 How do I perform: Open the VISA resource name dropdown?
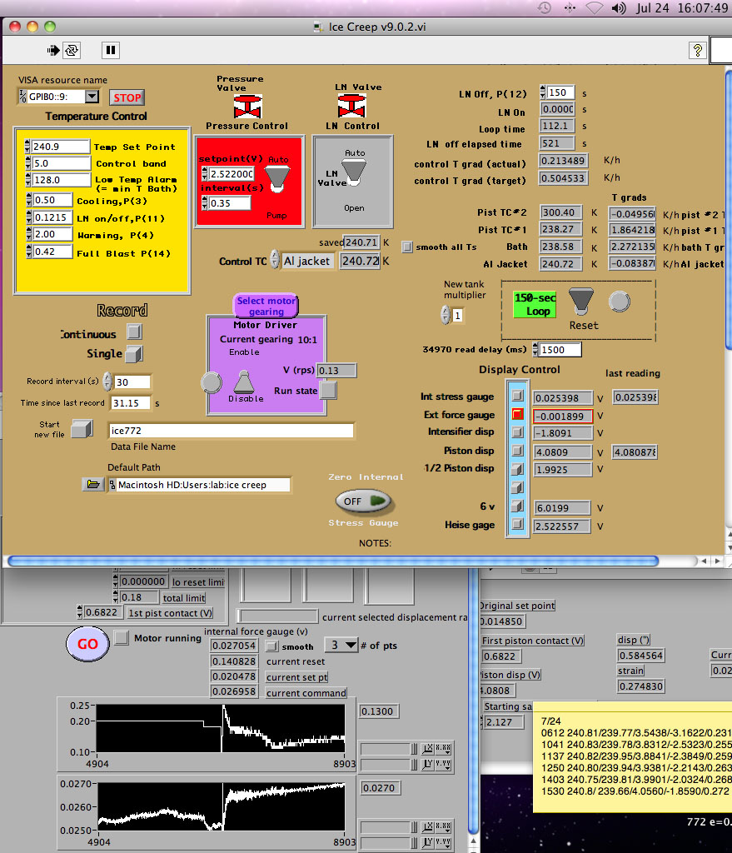coord(92,97)
